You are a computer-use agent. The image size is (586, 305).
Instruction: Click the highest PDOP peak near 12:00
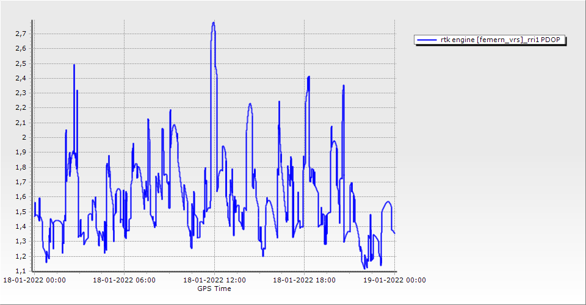click(x=214, y=23)
